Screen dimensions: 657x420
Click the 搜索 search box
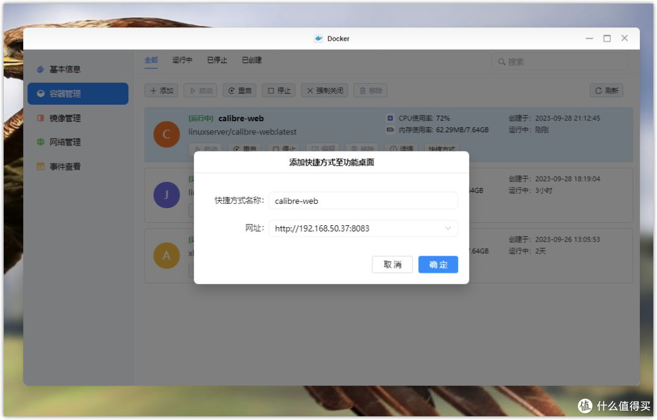click(x=560, y=61)
